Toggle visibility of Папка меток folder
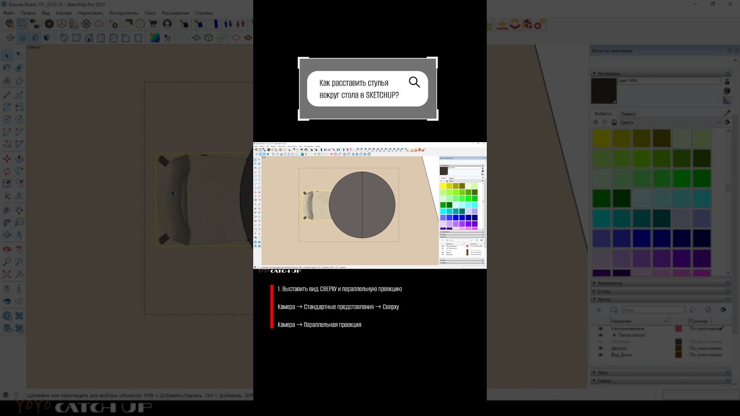This screenshot has height=416, width=740. (600, 335)
